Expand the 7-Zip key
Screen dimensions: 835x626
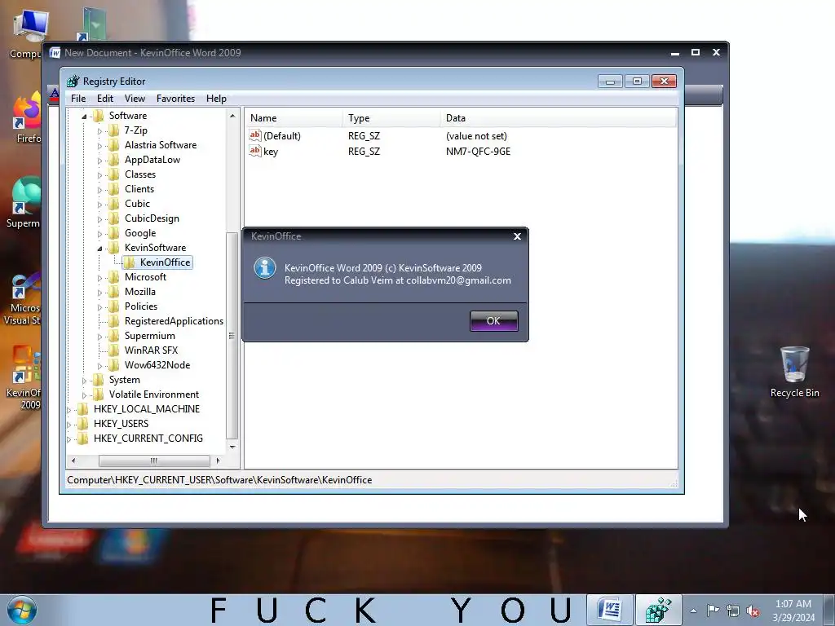point(99,131)
